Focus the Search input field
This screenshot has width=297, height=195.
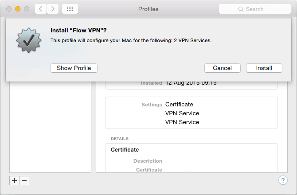(x=255, y=9)
